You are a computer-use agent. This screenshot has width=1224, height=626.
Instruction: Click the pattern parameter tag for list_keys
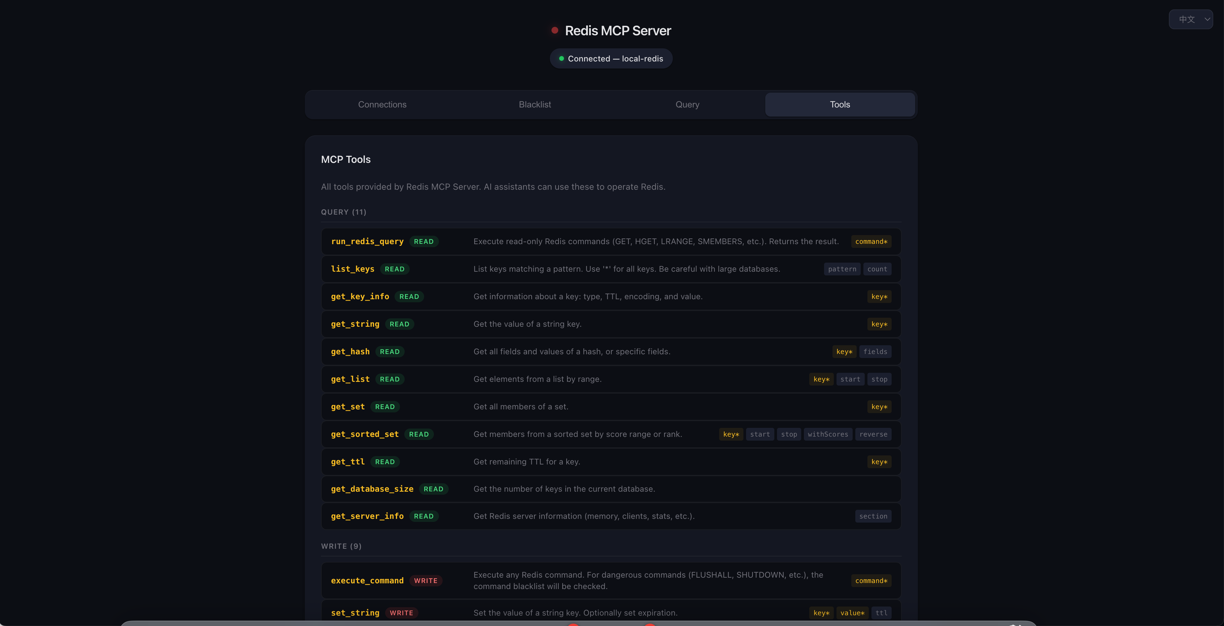click(x=842, y=269)
